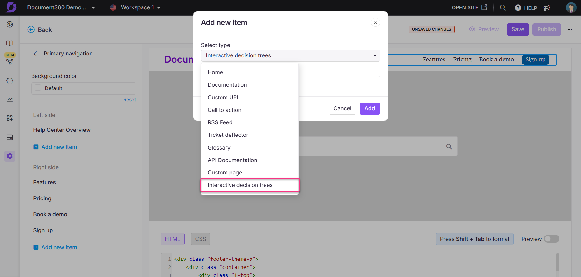581x277 pixels.
Task: Click line 1 of the HTML code editor
Action: (216, 259)
